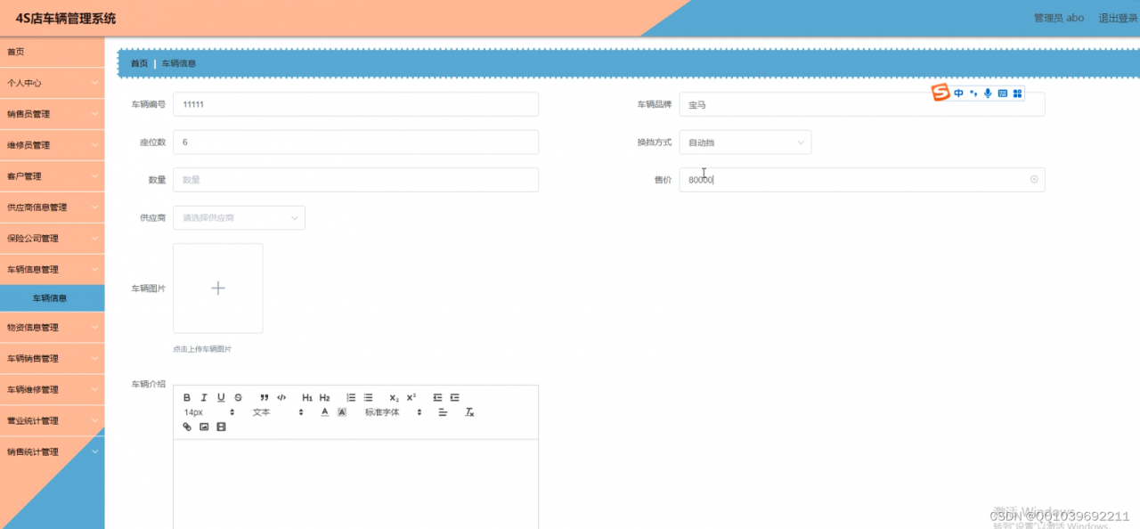The image size is (1140, 529).
Task: Click 车辆信息 breadcrumb item
Action: (179, 63)
